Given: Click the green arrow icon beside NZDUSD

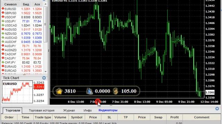Looking at the screenshot, I should click(x=3, y=33).
